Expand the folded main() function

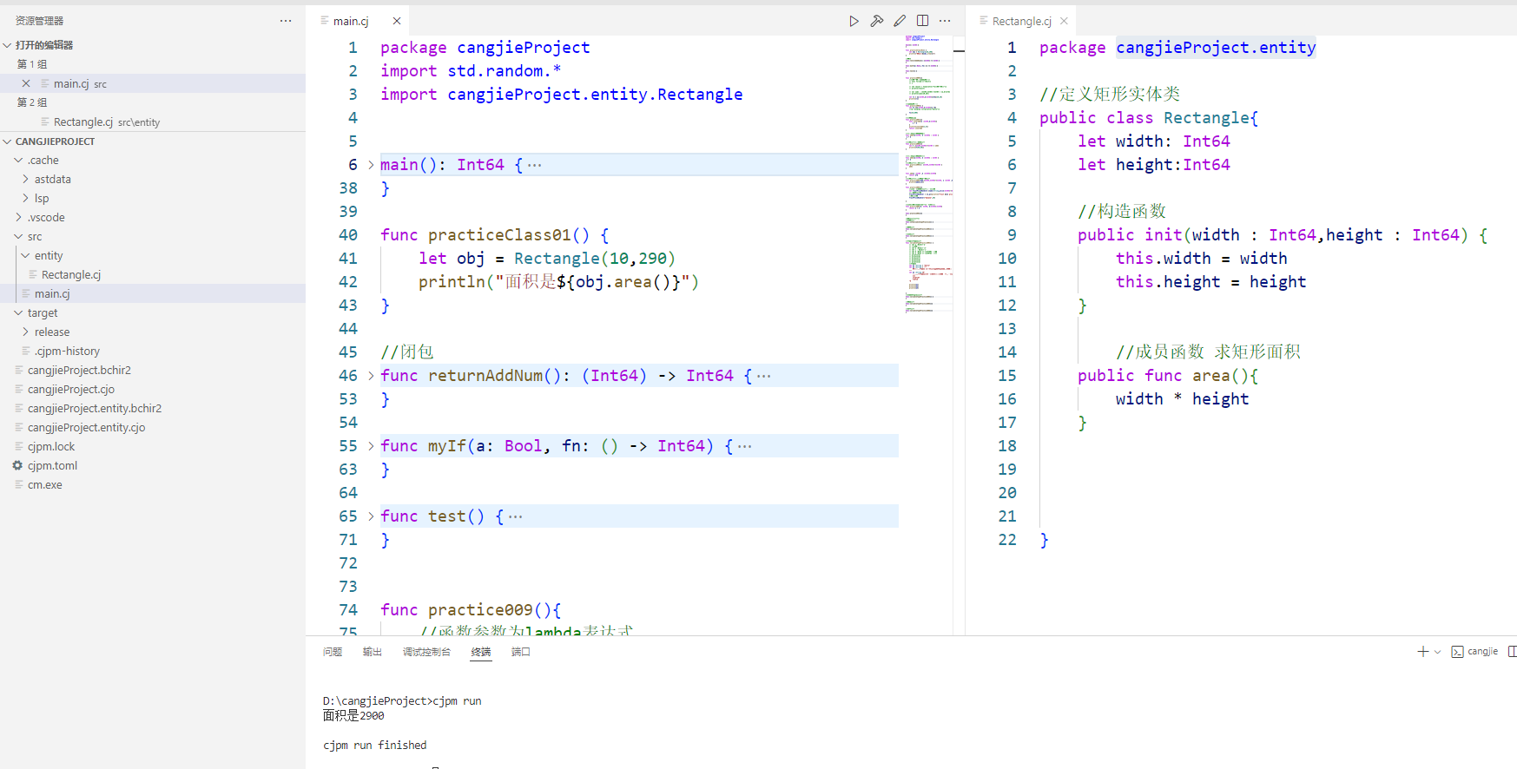(371, 165)
